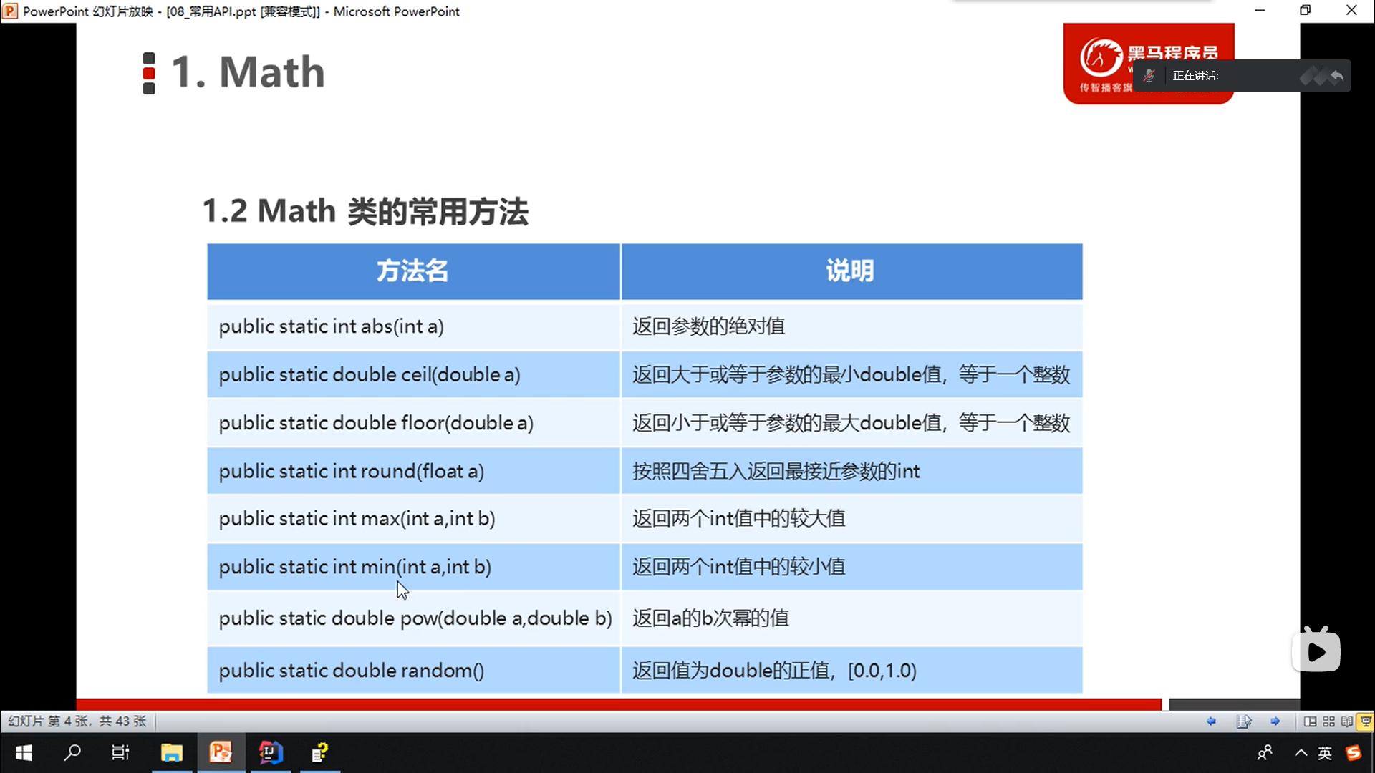Open Task View from the taskbar
This screenshot has width=1375, height=773.
(x=120, y=752)
